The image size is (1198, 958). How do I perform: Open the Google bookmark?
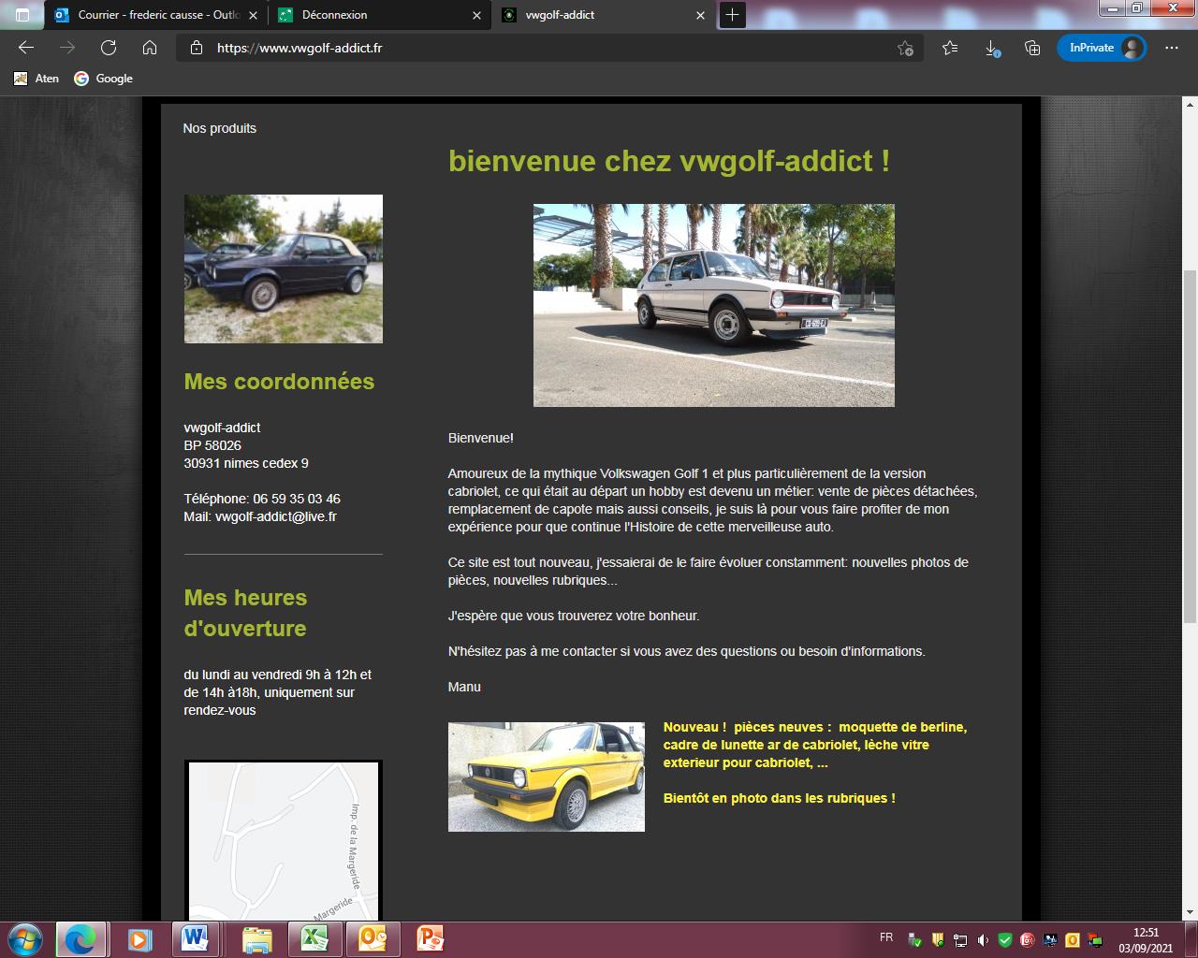pos(104,79)
